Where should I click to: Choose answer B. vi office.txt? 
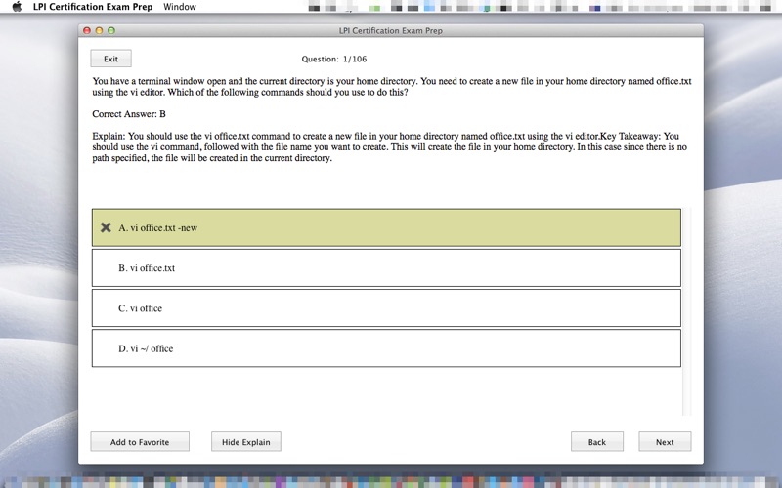pyautogui.click(x=386, y=267)
